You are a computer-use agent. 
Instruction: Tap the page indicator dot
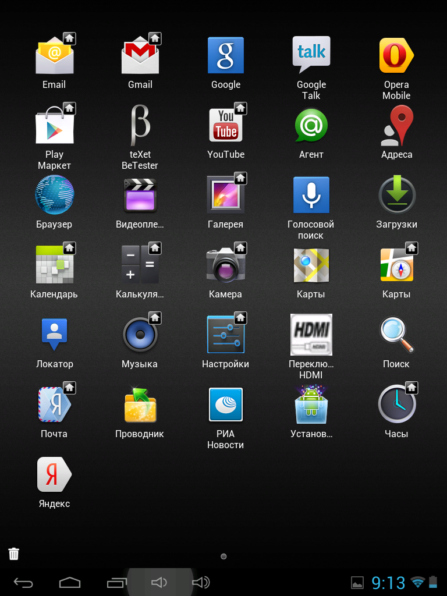(223, 556)
